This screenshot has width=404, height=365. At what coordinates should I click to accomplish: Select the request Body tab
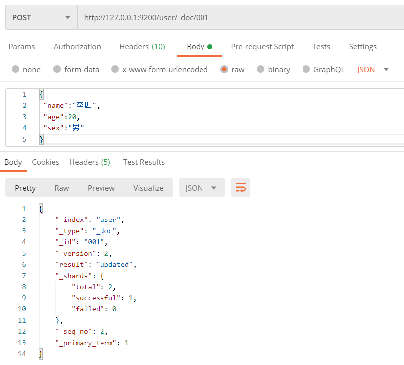click(200, 47)
